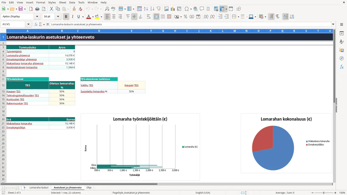Switch to the Lomaraha-laskuri sheet tab
Screen dimensions: 347x195
pos(39,187)
